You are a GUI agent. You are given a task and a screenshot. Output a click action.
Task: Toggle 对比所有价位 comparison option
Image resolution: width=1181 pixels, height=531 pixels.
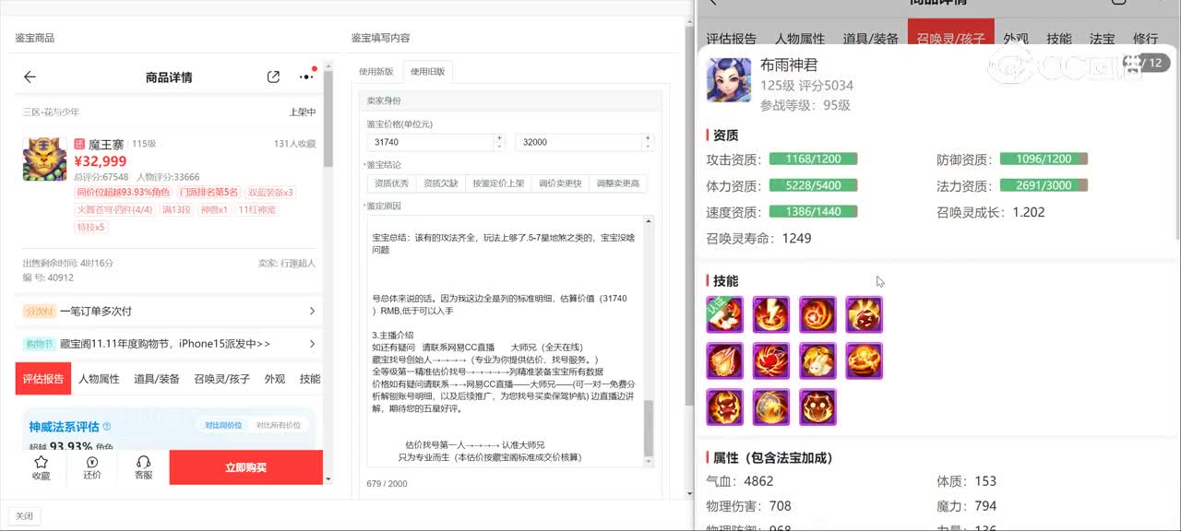coord(278,425)
